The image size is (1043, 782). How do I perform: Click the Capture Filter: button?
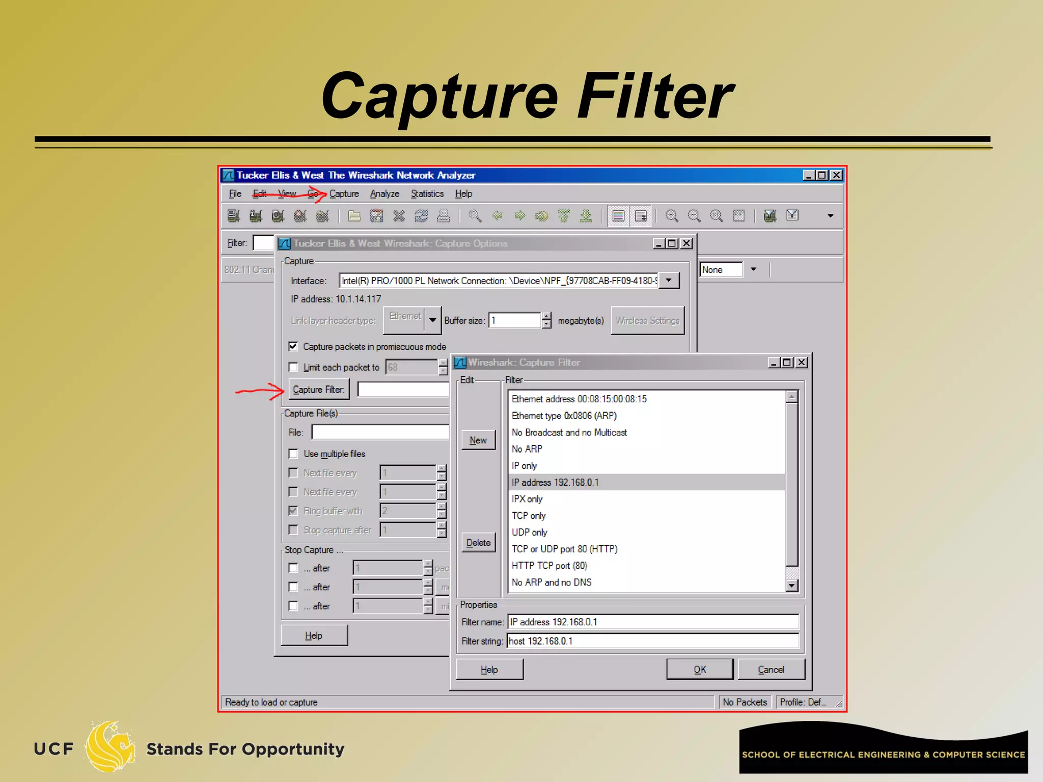click(319, 389)
